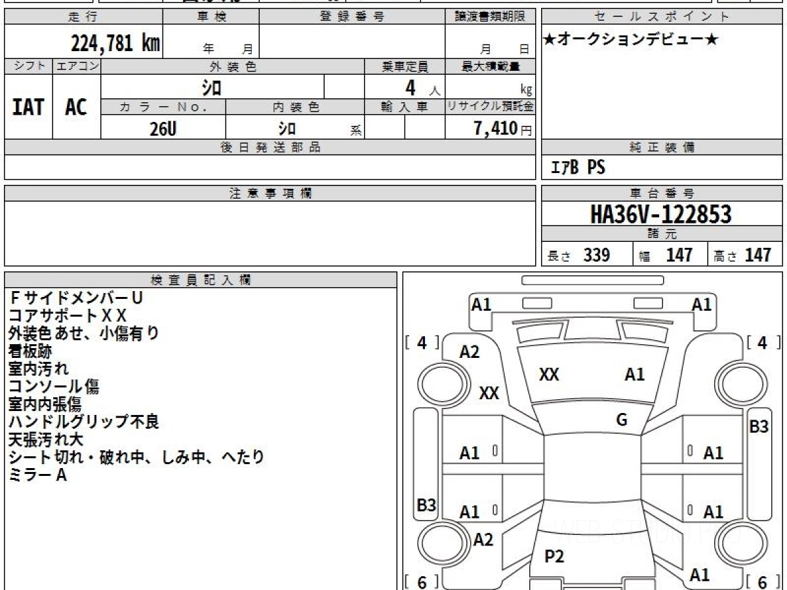Select the note ハンドルグリップ不良
Viewport: 787px width, 590px height.
[x=84, y=422]
